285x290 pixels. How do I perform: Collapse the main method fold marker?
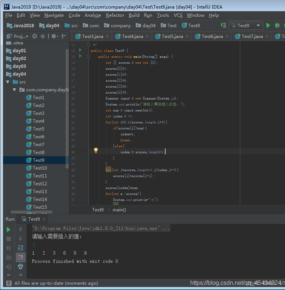[x=88, y=56]
